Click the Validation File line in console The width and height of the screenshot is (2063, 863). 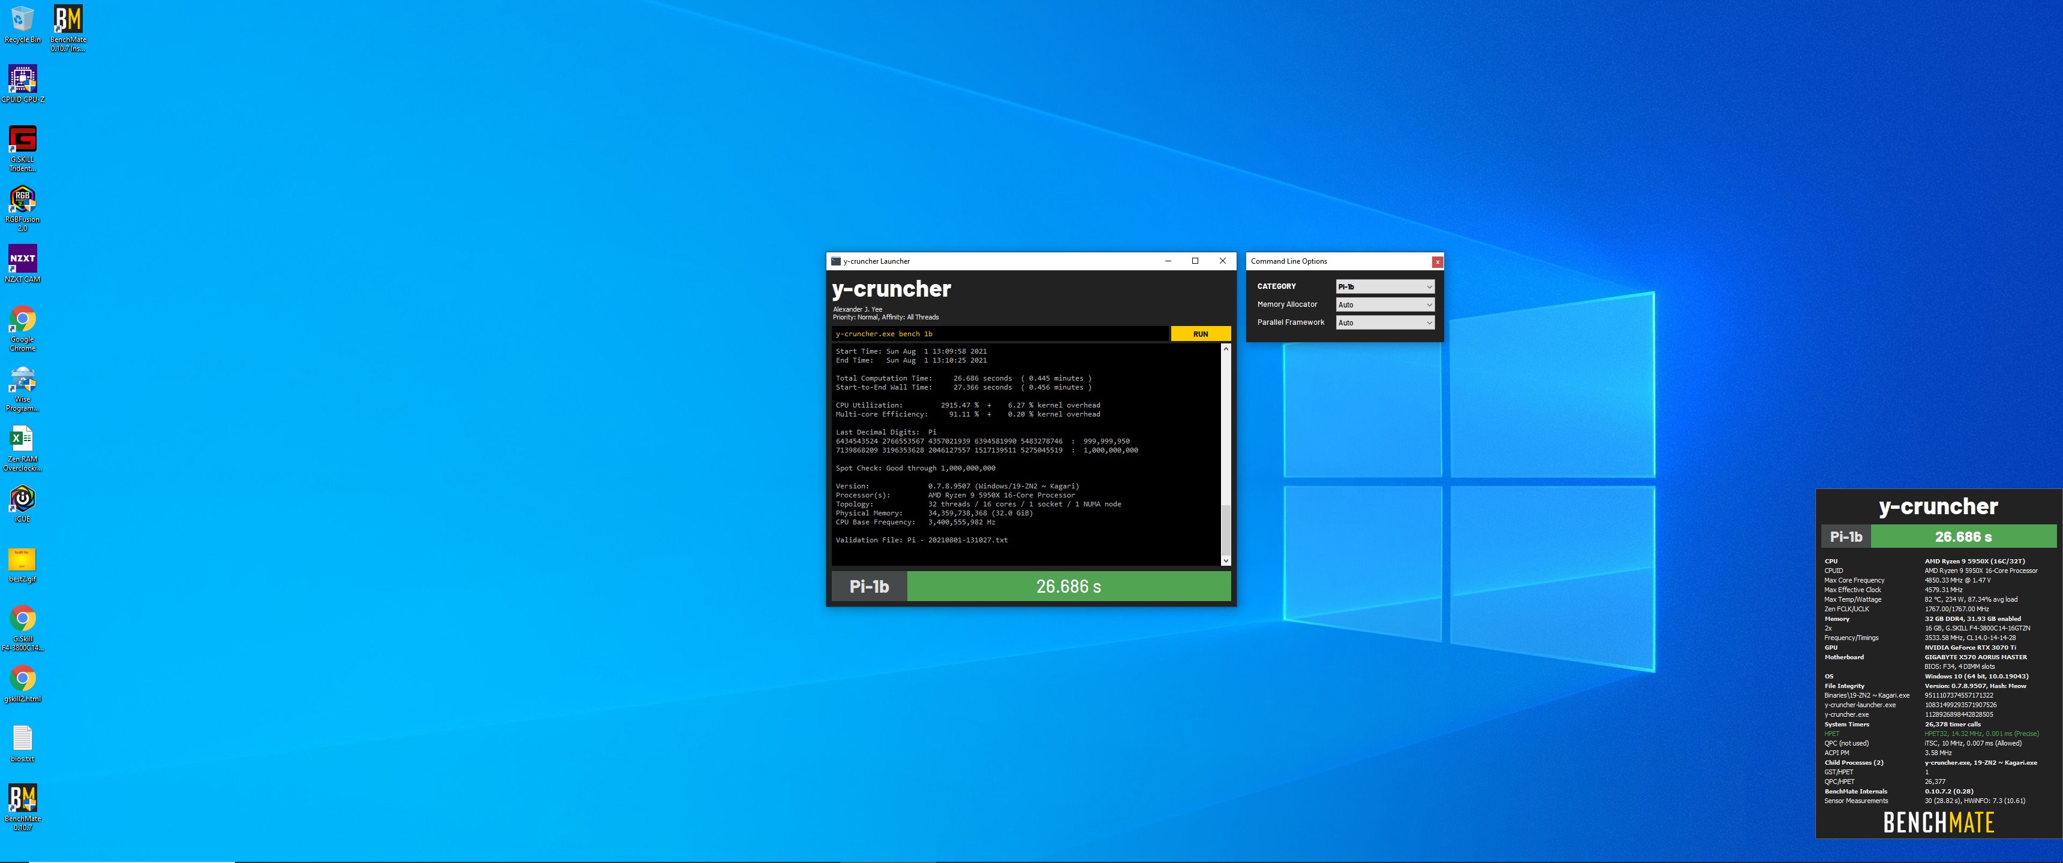[x=922, y=541]
